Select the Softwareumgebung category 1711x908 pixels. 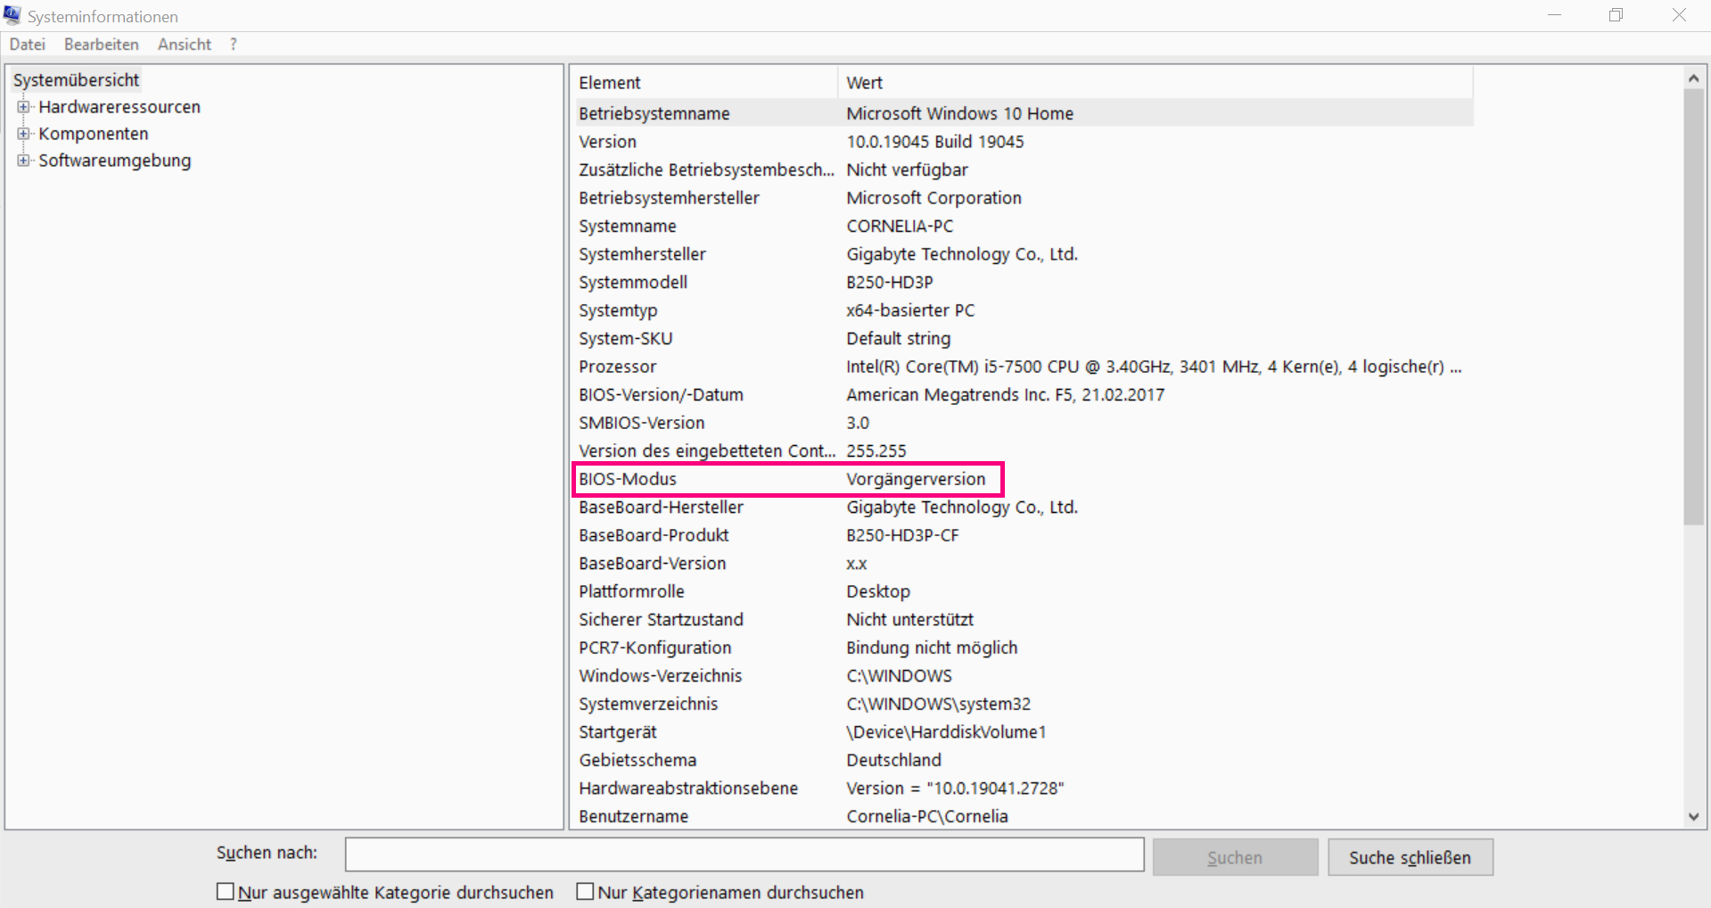click(115, 161)
